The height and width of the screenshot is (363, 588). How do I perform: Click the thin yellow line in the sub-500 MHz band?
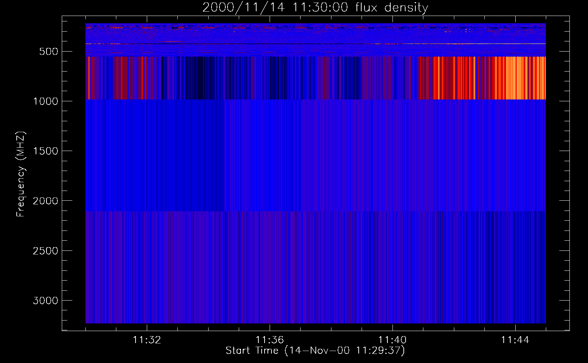(315, 44)
